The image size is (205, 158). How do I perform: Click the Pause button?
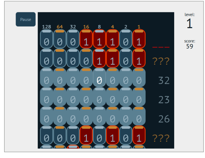click(25, 19)
